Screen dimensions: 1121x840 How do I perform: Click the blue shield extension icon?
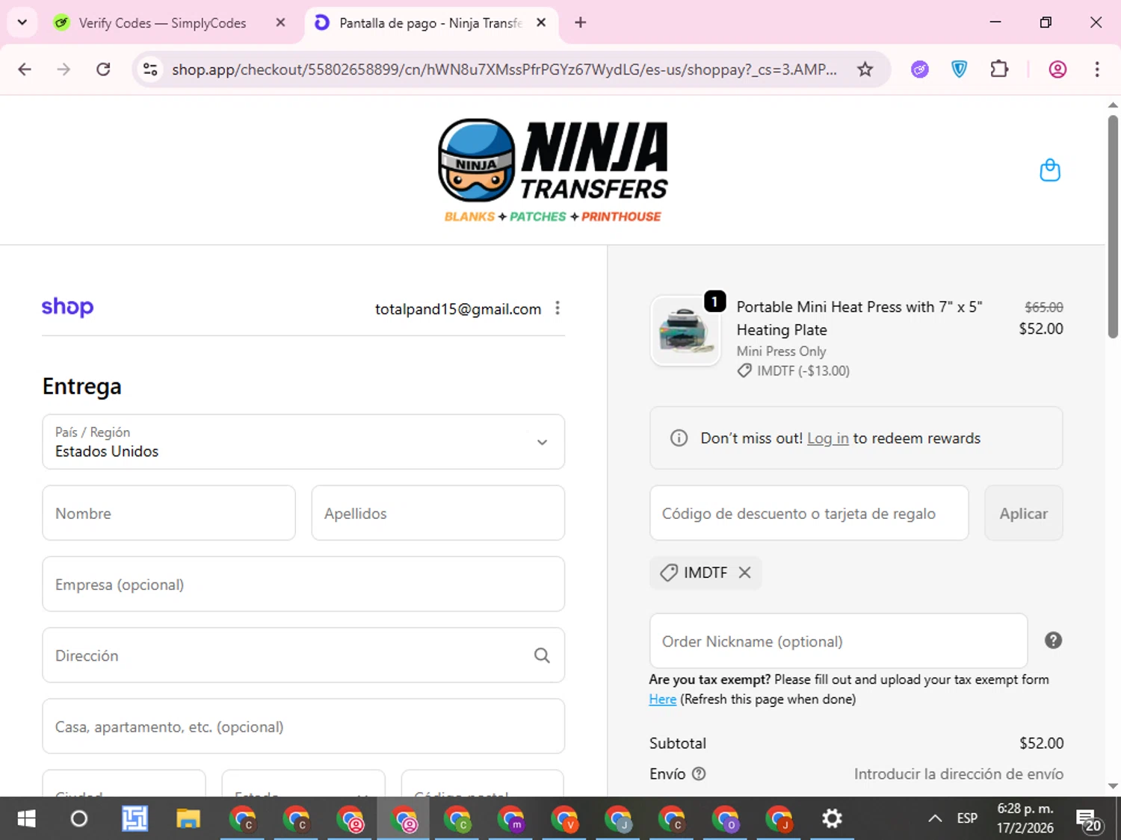tap(960, 69)
